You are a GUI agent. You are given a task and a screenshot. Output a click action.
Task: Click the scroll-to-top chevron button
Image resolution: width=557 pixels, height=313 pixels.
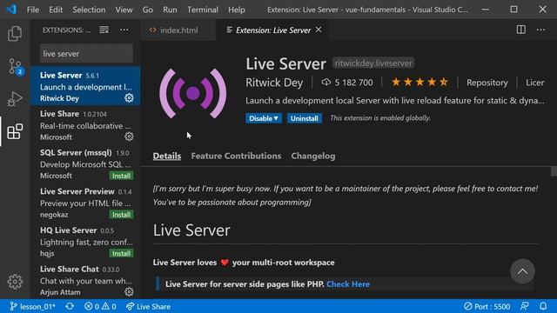point(522,271)
